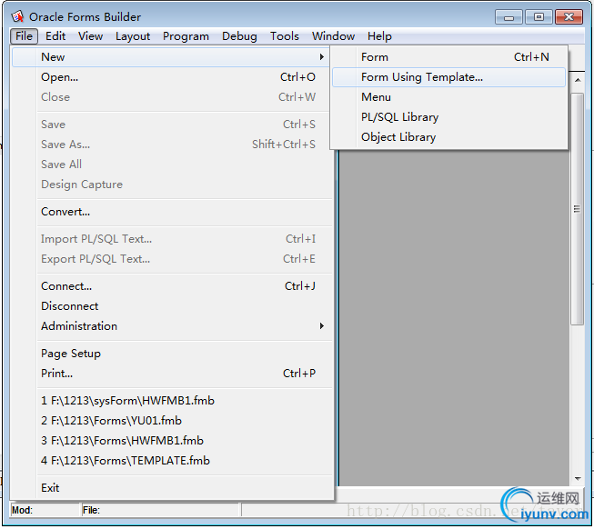
Task: Open the Window menu
Action: [x=333, y=36]
